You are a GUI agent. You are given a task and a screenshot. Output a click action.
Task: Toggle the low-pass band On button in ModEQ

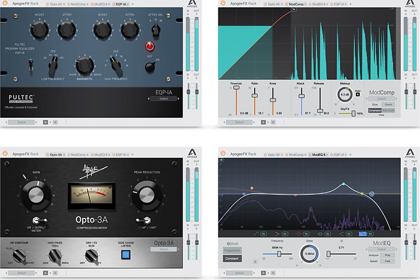pyautogui.click(x=370, y=234)
